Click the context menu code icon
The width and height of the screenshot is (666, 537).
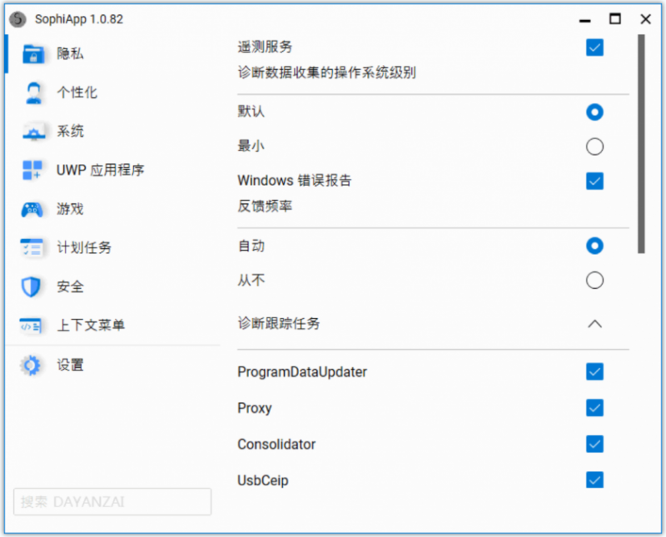click(x=31, y=326)
